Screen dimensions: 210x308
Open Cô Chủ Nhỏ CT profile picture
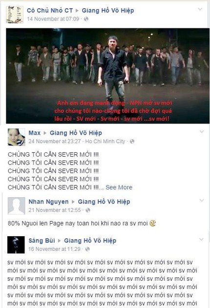(15, 15)
